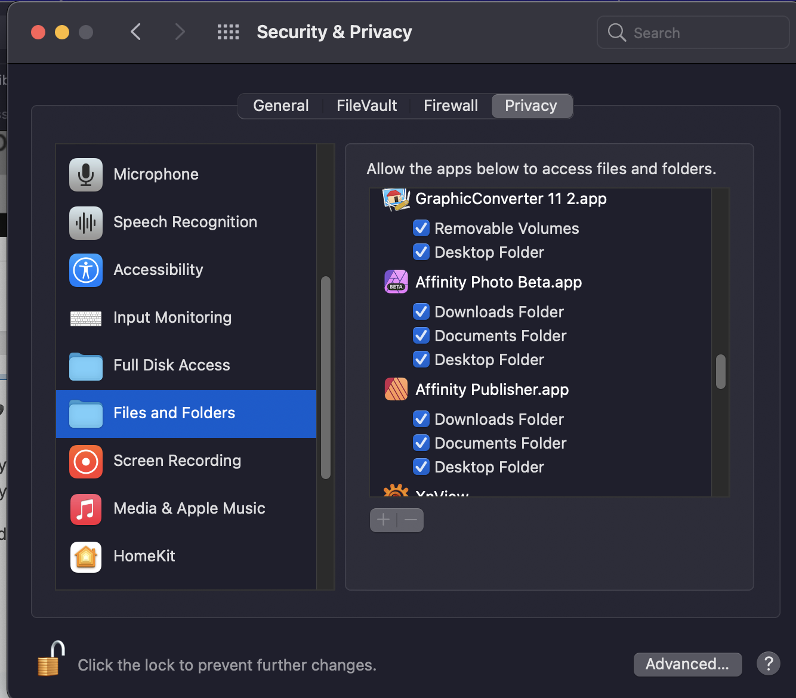The image size is (796, 698).
Task: Go back with the left chevron
Action: click(x=136, y=32)
